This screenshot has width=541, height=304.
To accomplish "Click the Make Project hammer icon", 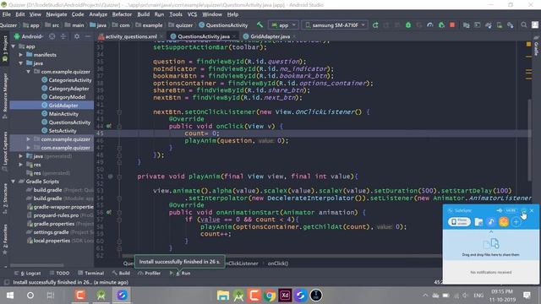I will (x=260, y=24).
